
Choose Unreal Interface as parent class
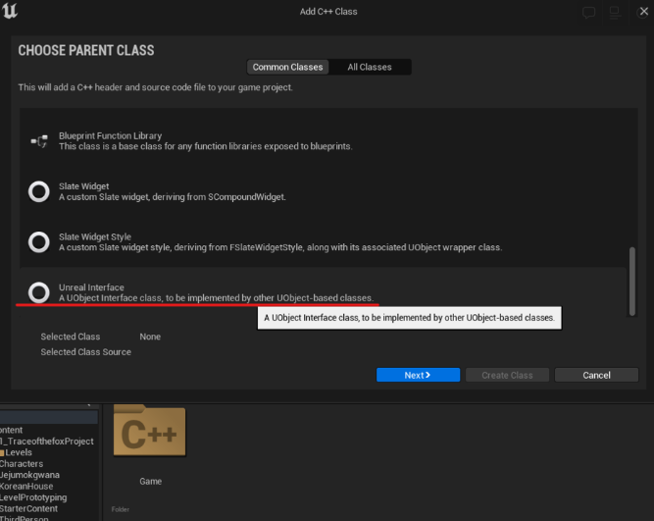coord(324,292)
